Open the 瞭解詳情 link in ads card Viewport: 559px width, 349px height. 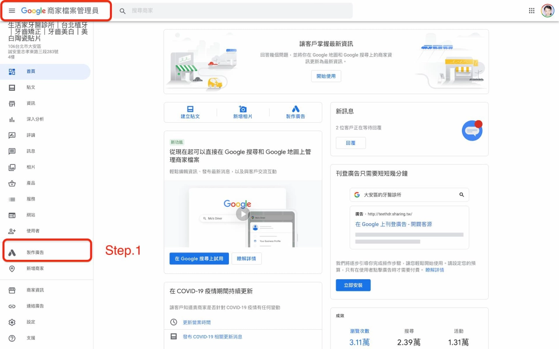click(435, 270)
